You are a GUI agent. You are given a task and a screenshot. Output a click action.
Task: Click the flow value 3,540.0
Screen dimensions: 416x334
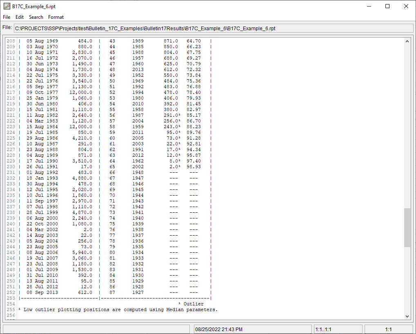[82, 81]
